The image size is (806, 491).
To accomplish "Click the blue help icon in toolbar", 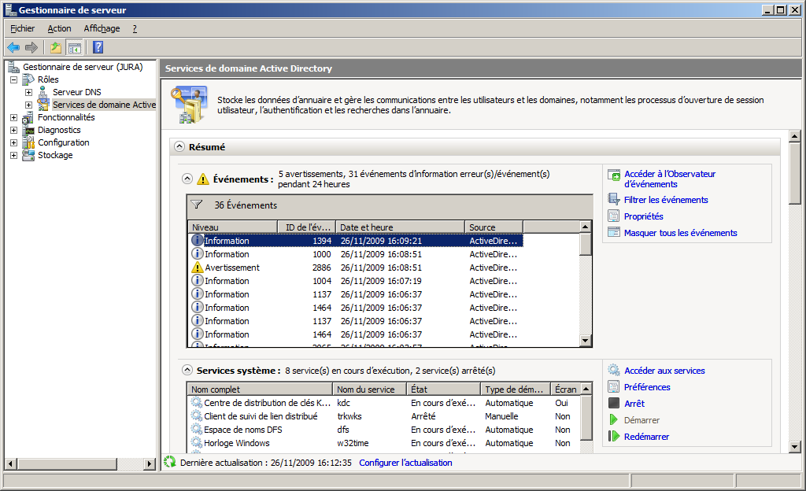I will [x=98, y=47].
